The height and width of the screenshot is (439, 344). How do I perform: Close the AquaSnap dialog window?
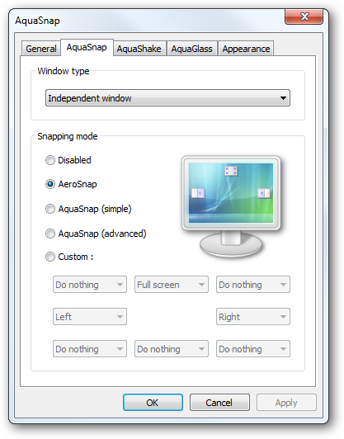point(304,17)
